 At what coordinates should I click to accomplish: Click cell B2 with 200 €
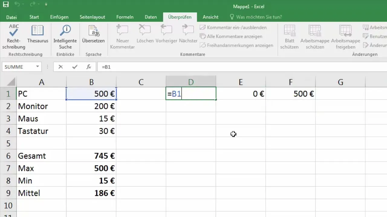click(91, 106)
